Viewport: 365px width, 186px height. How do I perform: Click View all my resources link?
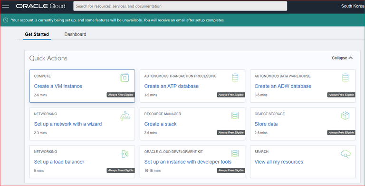click(279, 162)
